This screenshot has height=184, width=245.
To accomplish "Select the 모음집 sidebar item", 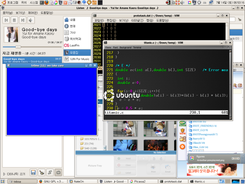I will coord(77,53).
